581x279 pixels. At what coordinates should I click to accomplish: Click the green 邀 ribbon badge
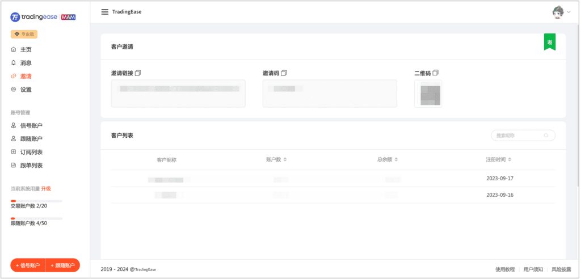click(x=549, y=43)
